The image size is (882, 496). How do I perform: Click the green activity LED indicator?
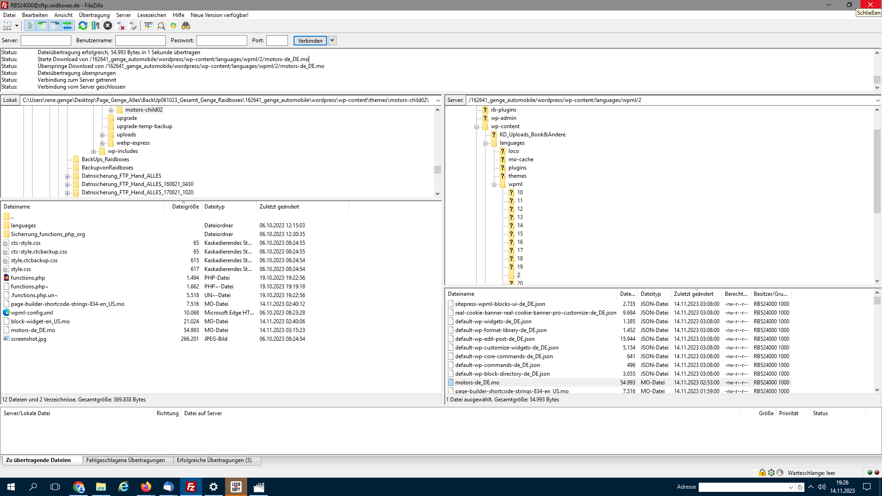(x=870, y=473)
